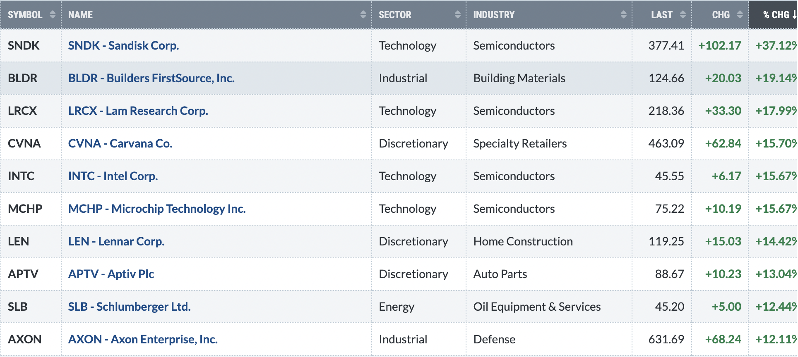
Task: Click the SECTOR column header label
Action: [395, 15]
